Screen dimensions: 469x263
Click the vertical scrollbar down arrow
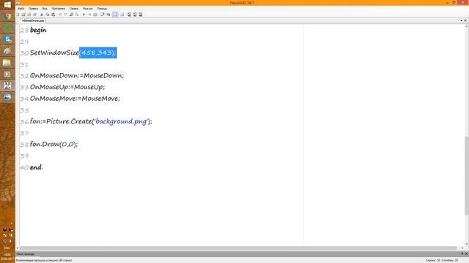(466, 244)
